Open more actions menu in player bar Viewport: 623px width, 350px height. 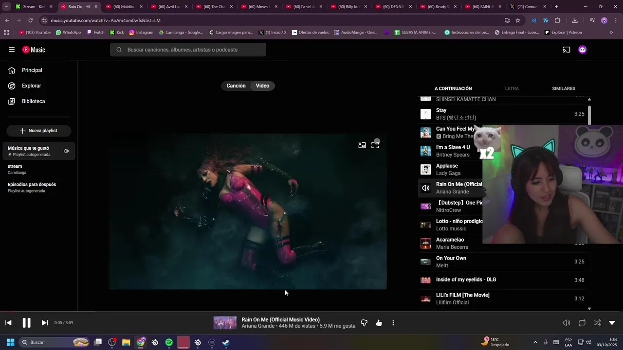393,323
